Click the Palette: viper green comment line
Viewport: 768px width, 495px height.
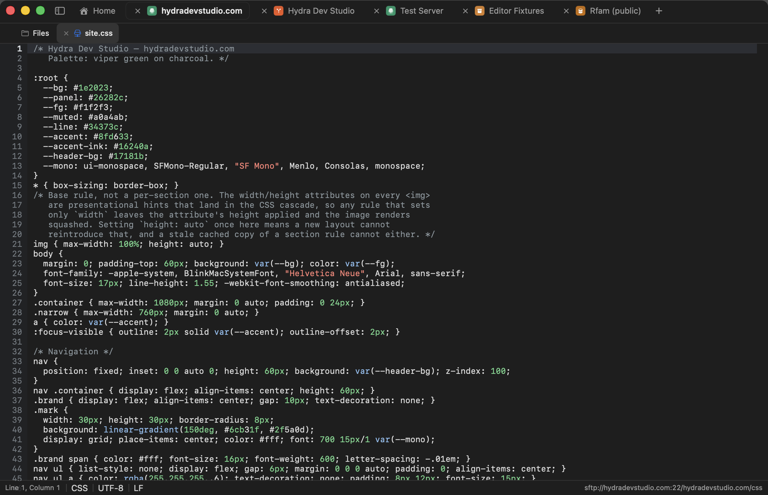(139, 58)
